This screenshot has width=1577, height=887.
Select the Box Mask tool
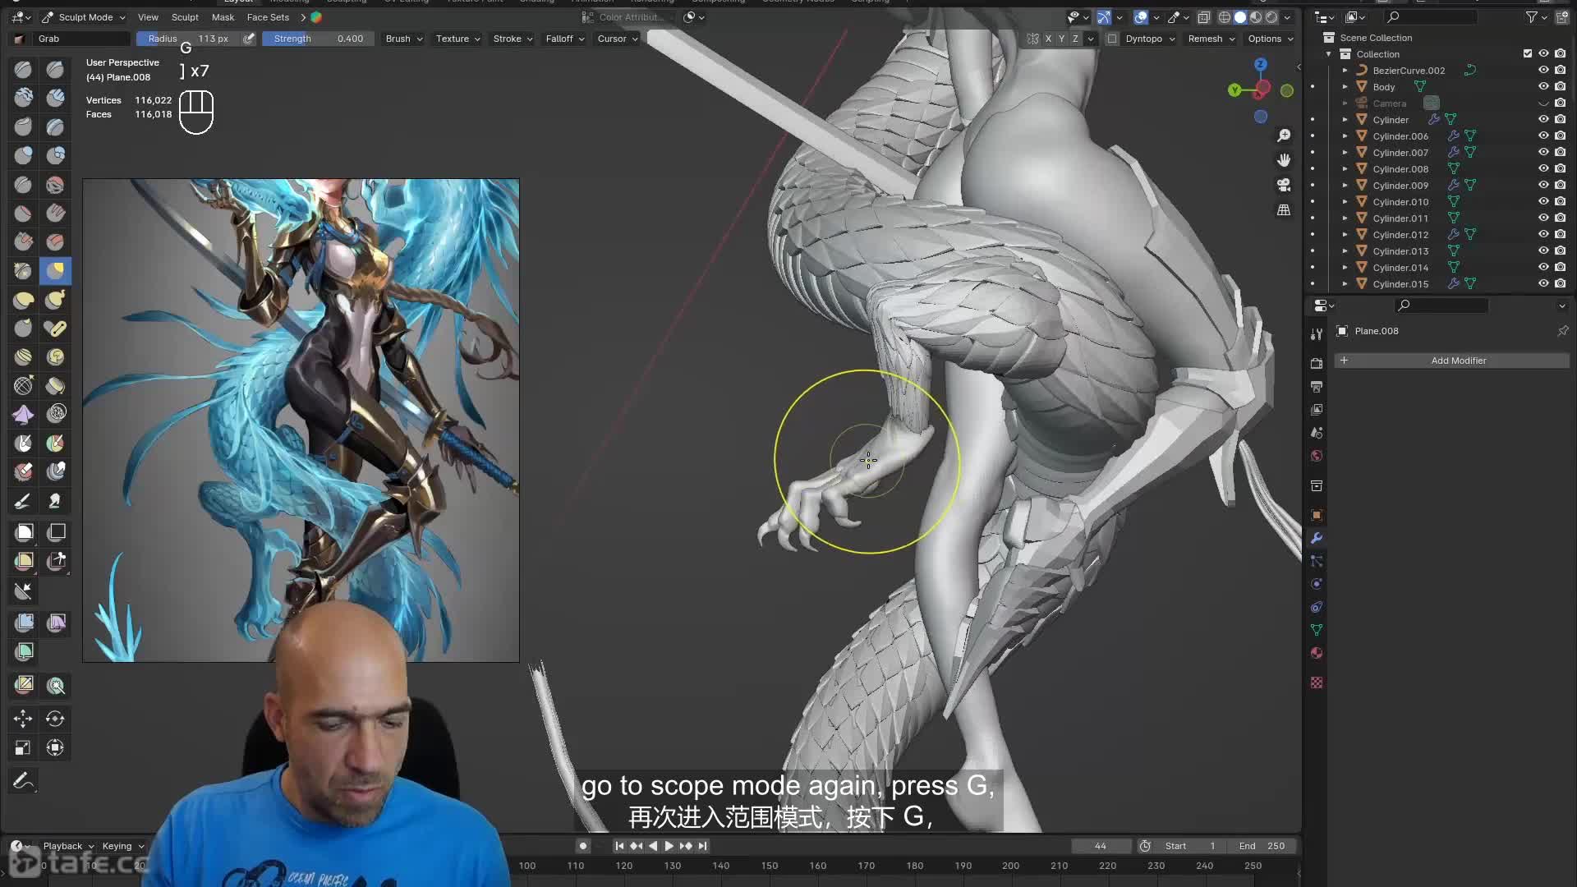point(23,532)
